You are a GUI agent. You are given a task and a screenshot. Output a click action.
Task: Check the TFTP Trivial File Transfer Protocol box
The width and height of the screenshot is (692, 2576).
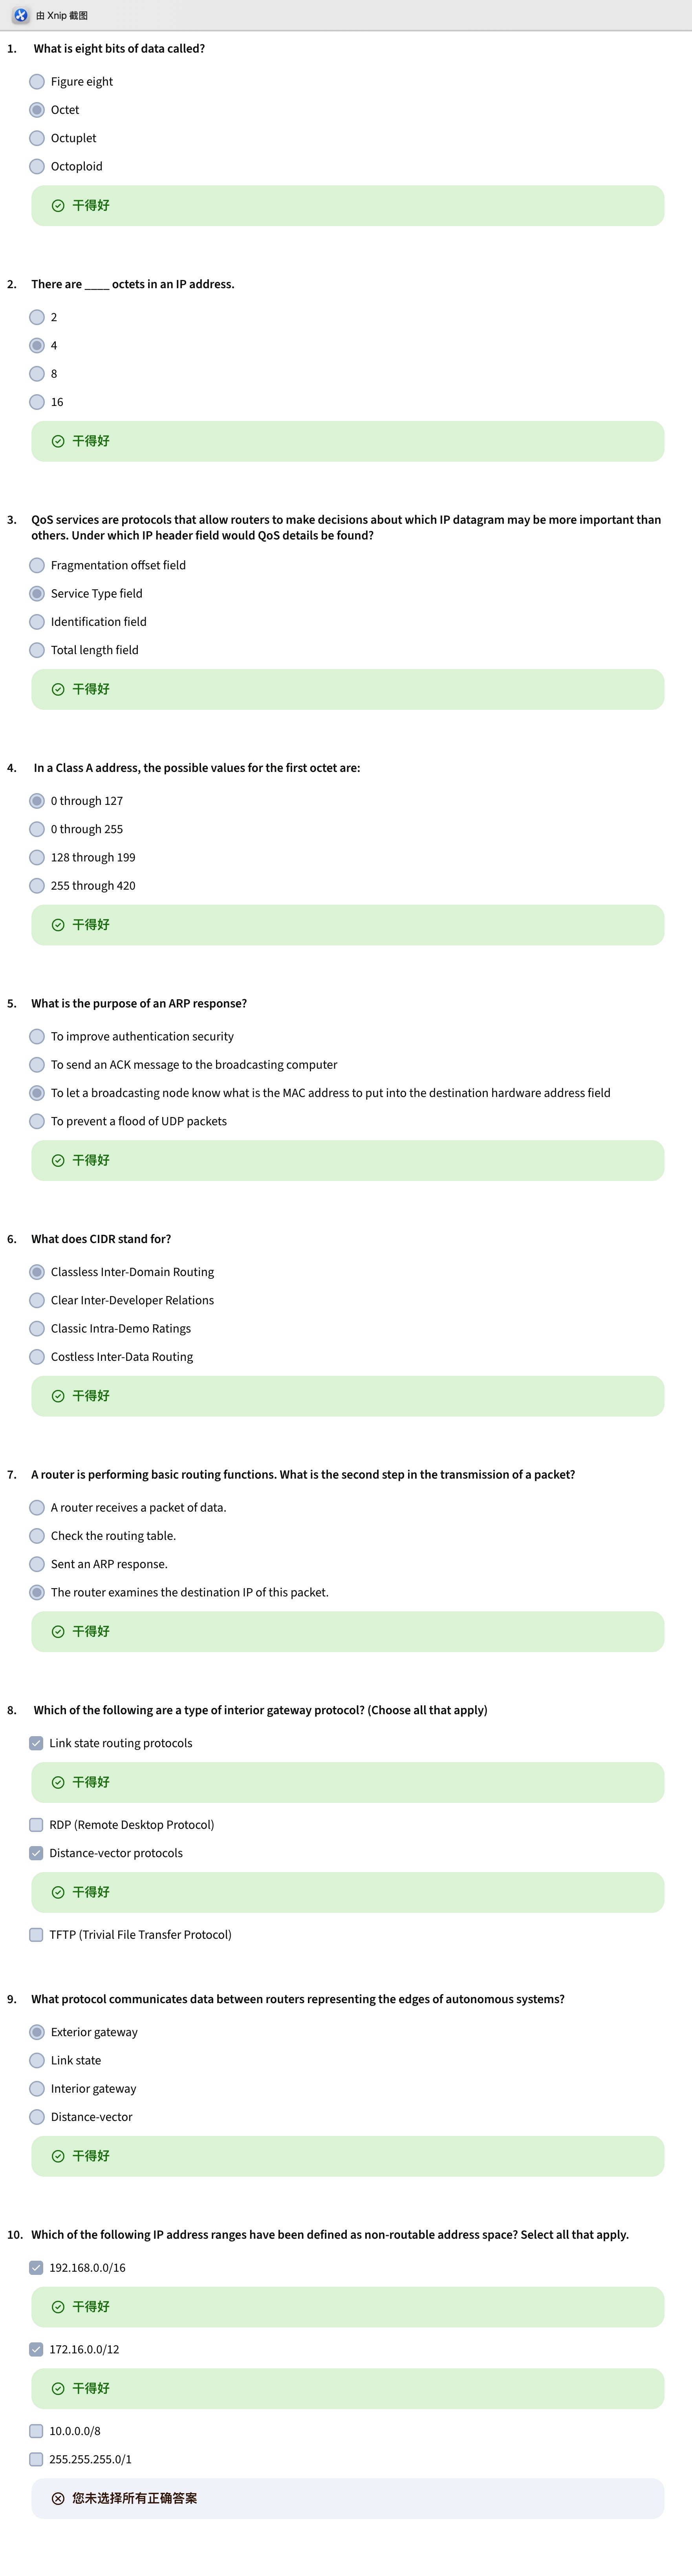(36, 1934)
